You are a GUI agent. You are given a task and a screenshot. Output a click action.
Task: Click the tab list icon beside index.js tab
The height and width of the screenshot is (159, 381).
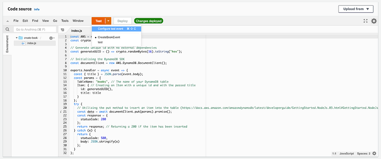(63, 30)
